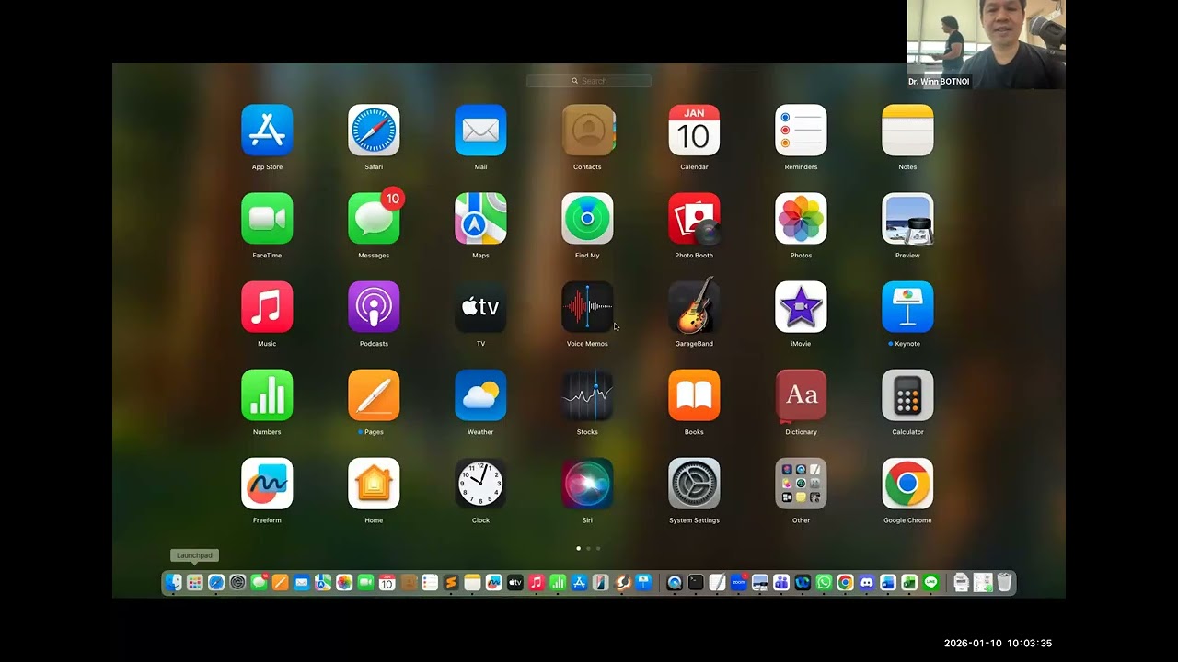Launch the Weather app
This screenshot has height=662, width=1178.
coord(480,394)
